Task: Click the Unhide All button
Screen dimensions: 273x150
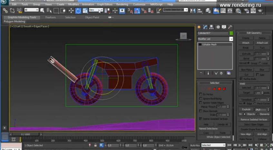Action: click(x=223, y=125)
